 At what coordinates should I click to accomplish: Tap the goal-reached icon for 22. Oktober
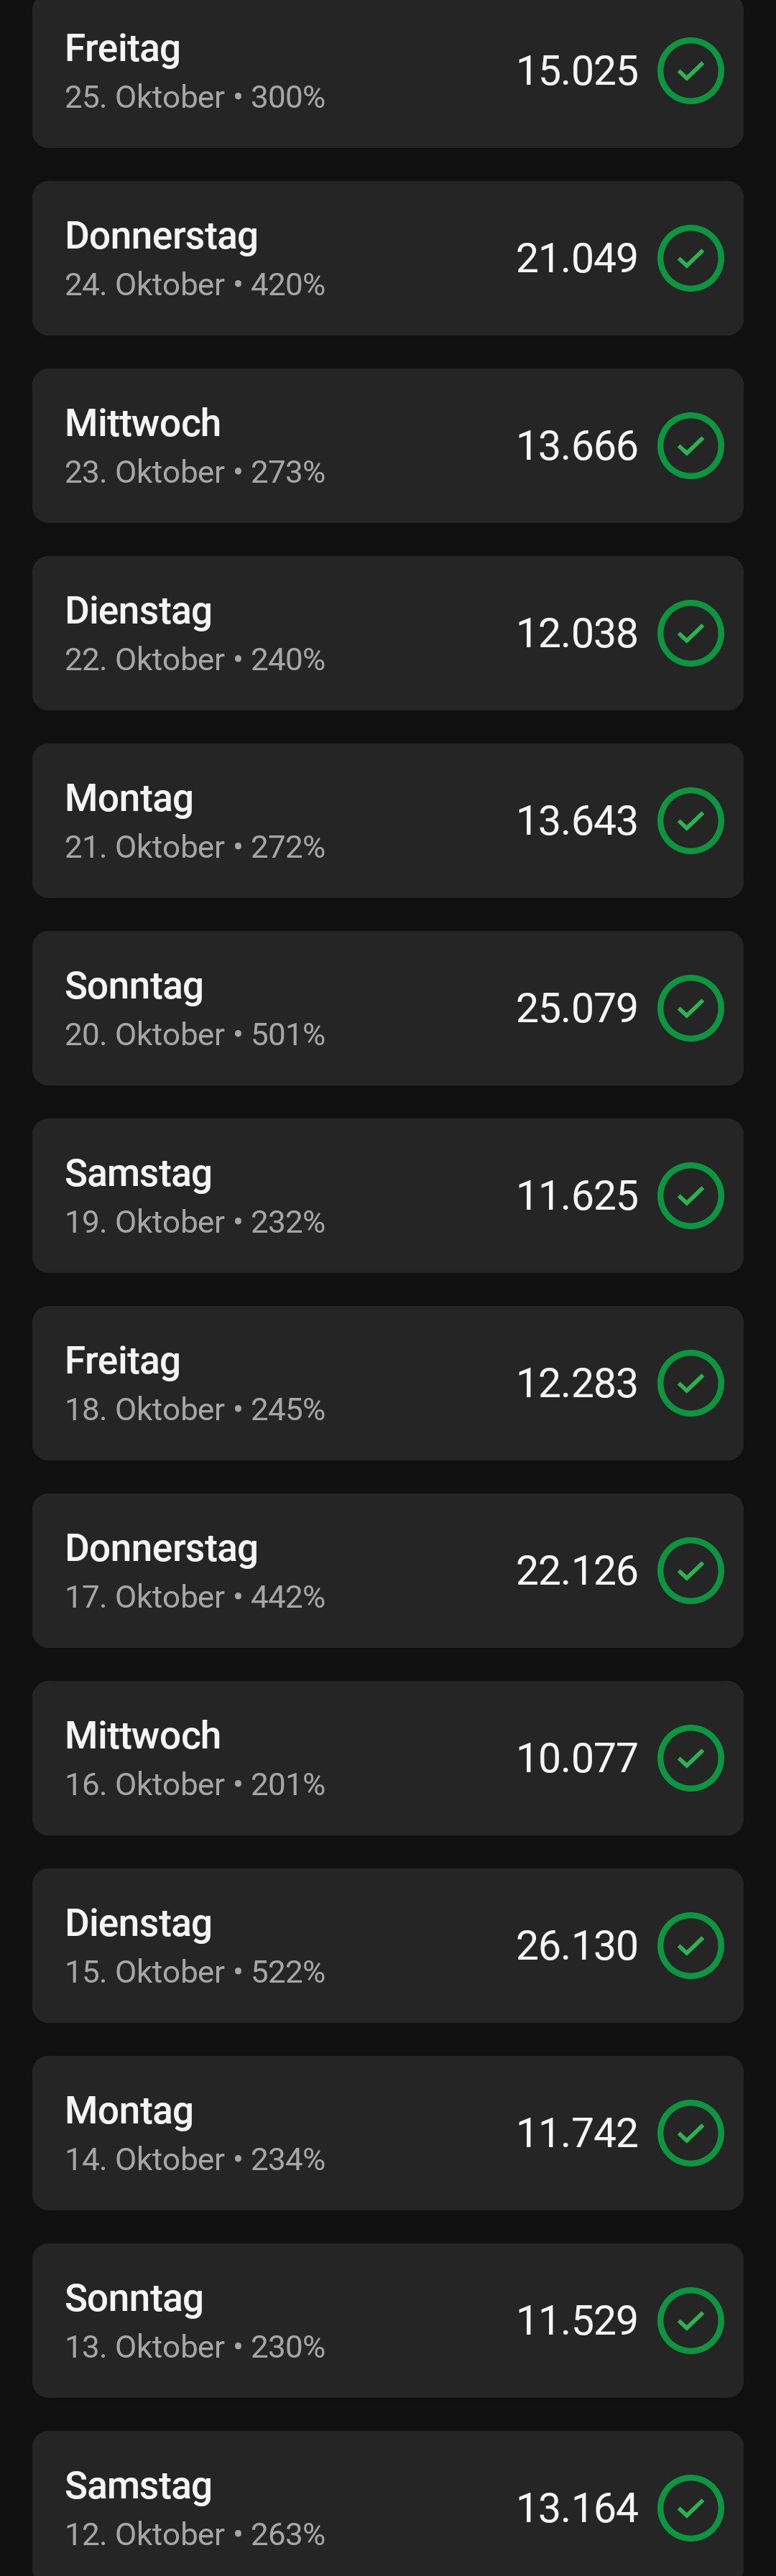pyautogui.click(x=690, y=633)
